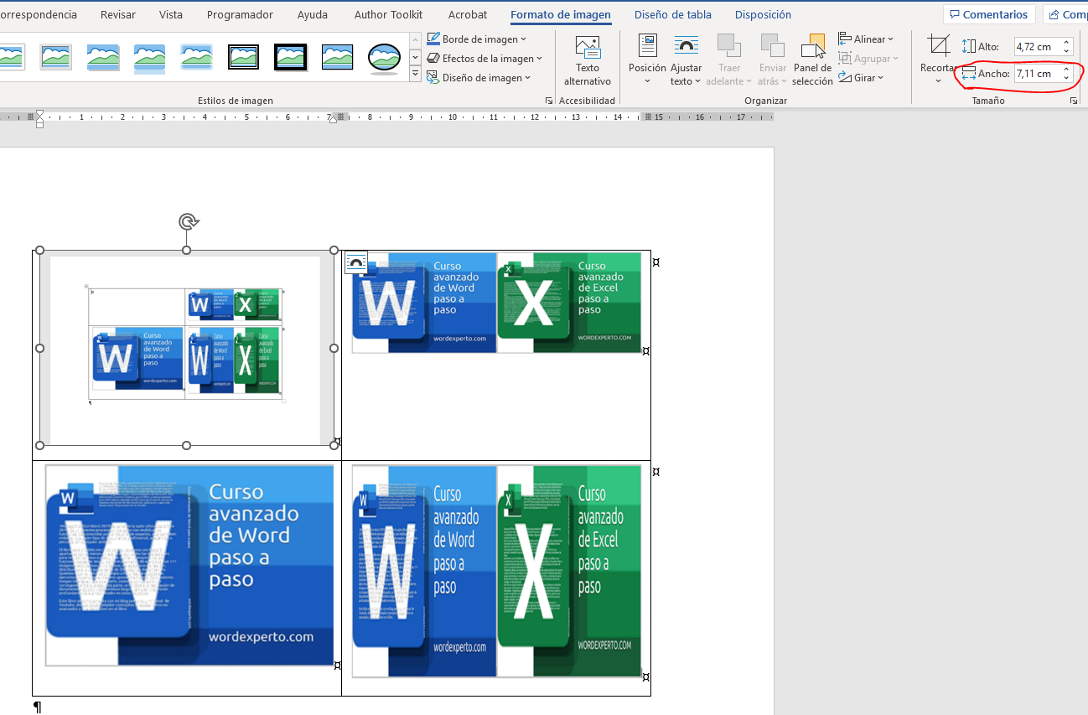Click the rotate handle above selected image
Image resolution: width=1088 pixels, height=715 pixels.
coord(188,221)
